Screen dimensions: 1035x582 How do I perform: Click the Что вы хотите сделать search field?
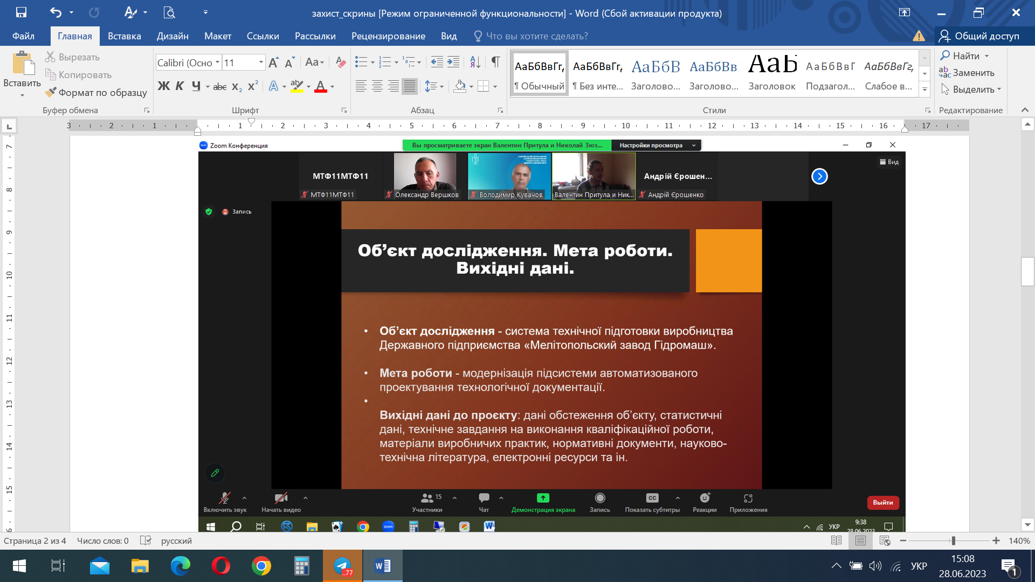tap(536, 36)
